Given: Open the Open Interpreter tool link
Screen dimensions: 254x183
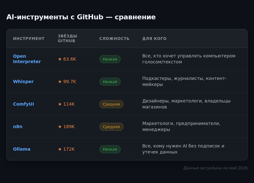Looking at the screenshot, I should click(x=27, y=59).
